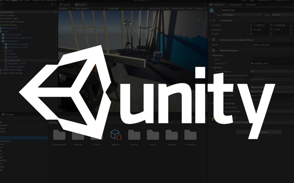Open the Console tab
Viewport: 294px width, 183px height.
[8, 115]
